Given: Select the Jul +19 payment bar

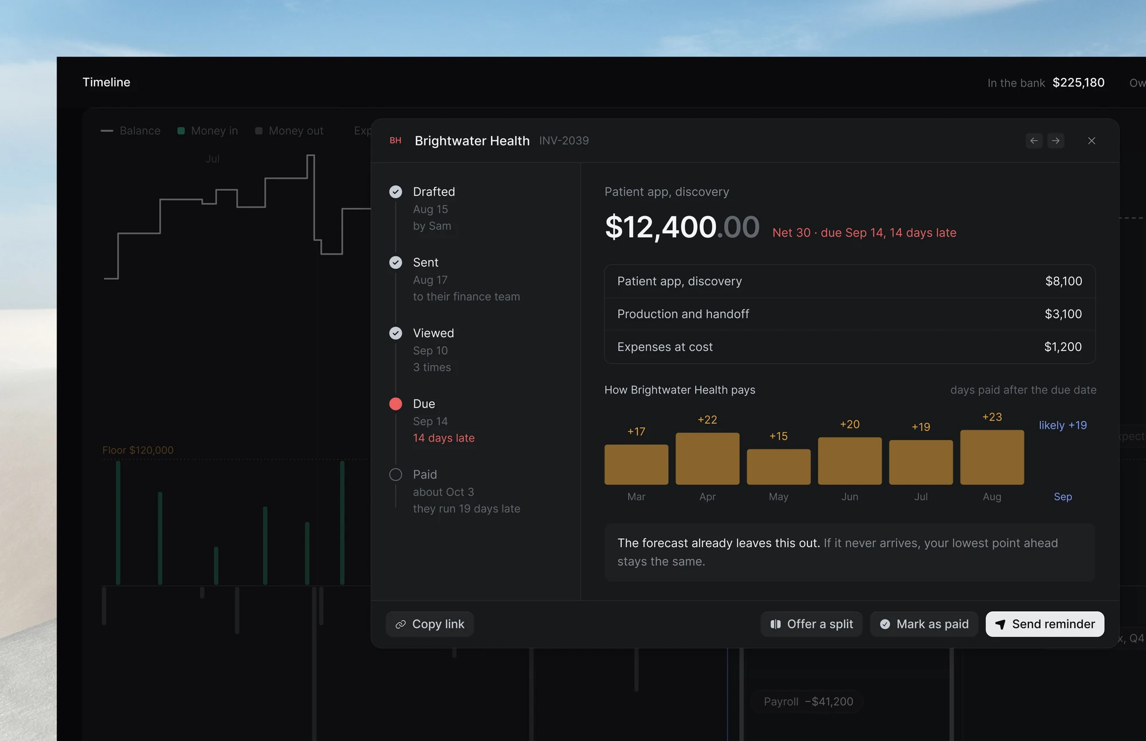Looking at the screenshot, I should click(x=921, y=462).
